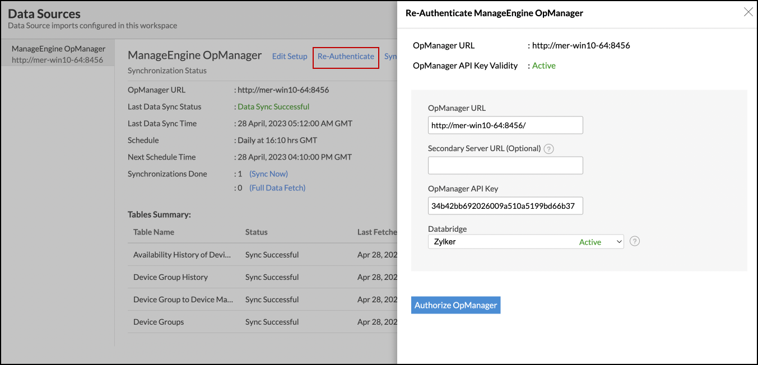The height and width of the screenshot is (365, 758).
Task: Click the OpManager API Key field
Action: (x=505, y=206)
